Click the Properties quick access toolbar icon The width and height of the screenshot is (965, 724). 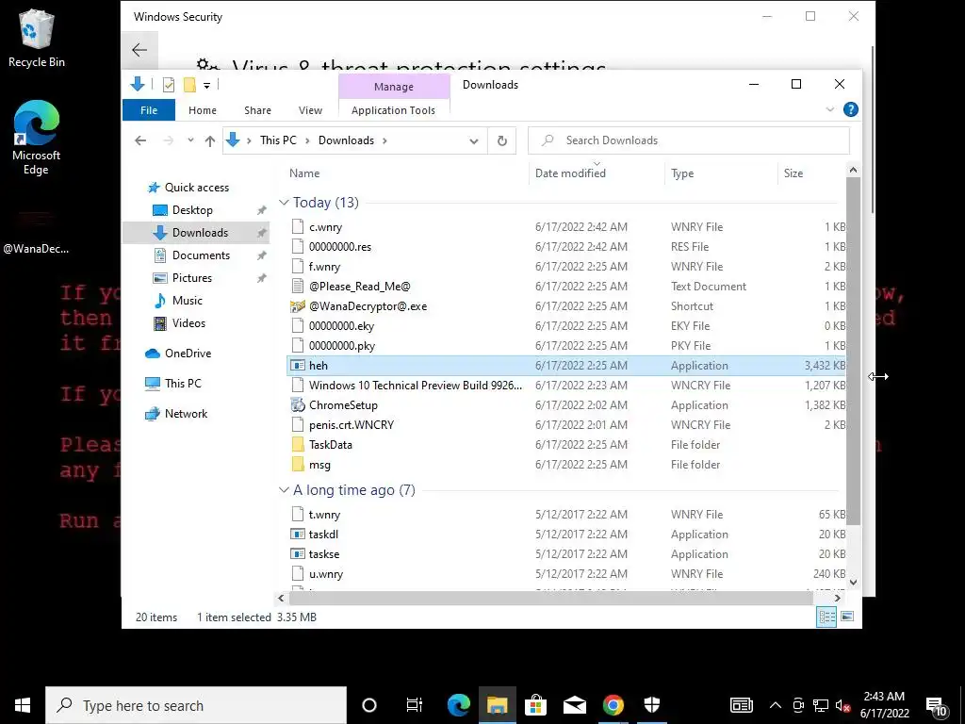[x=168, y=85]
